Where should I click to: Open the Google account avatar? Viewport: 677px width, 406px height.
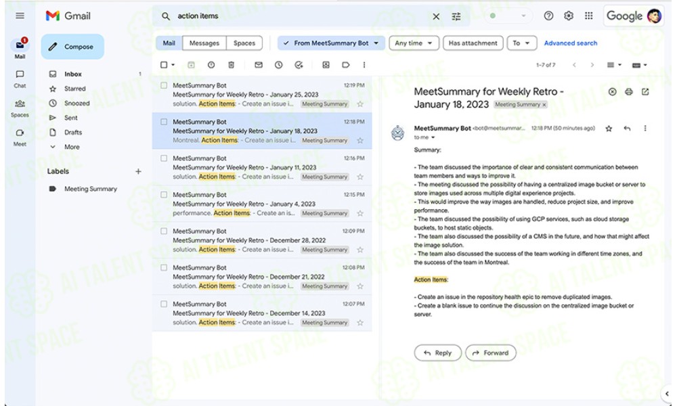click(654, 16)
